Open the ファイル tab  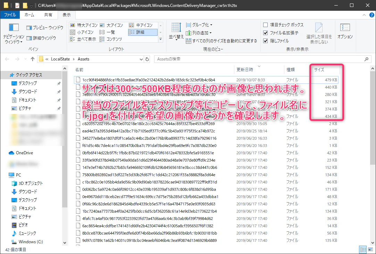(x=10, y=15)
